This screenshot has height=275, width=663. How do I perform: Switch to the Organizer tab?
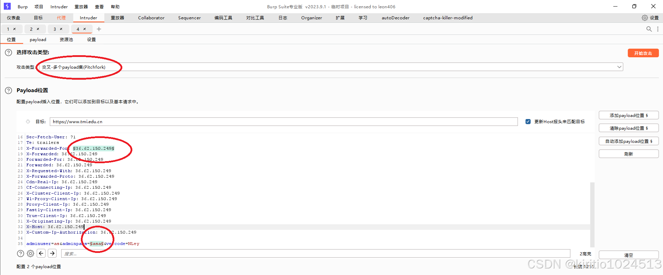pyautogui.click(x=312, y=18)
